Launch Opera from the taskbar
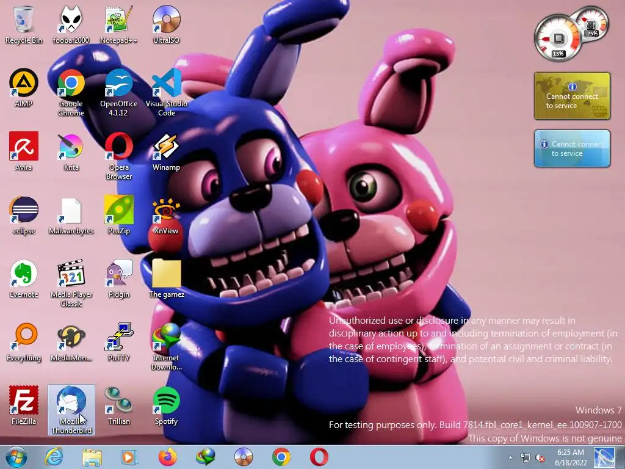 coord(319,457)
